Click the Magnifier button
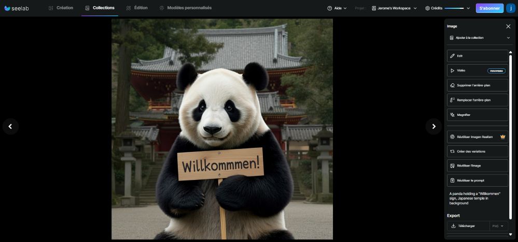The width and height of the screenshot is (518, 242). [478, 115]
